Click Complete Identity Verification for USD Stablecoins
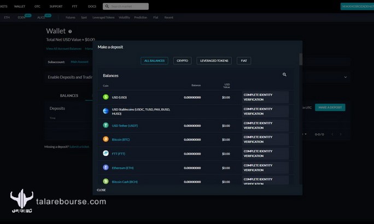The width and height of the screenshot is (374, 224). [x=265, y=111]
